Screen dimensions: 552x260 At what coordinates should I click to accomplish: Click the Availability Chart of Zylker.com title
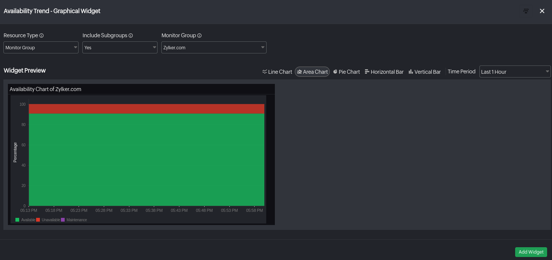[45, 89]
